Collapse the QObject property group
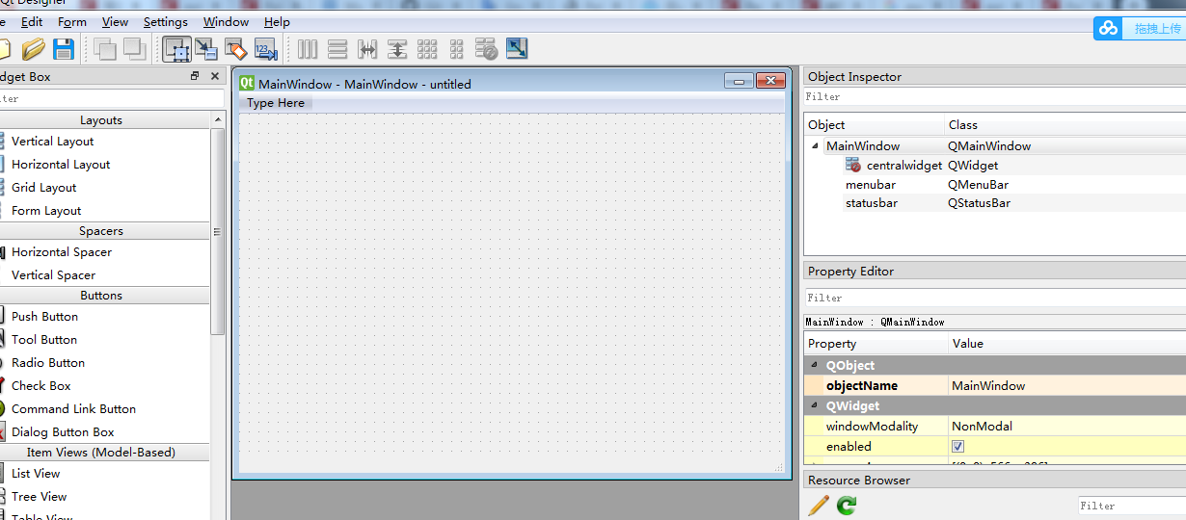1186x520 pixels. click(816, 365)
